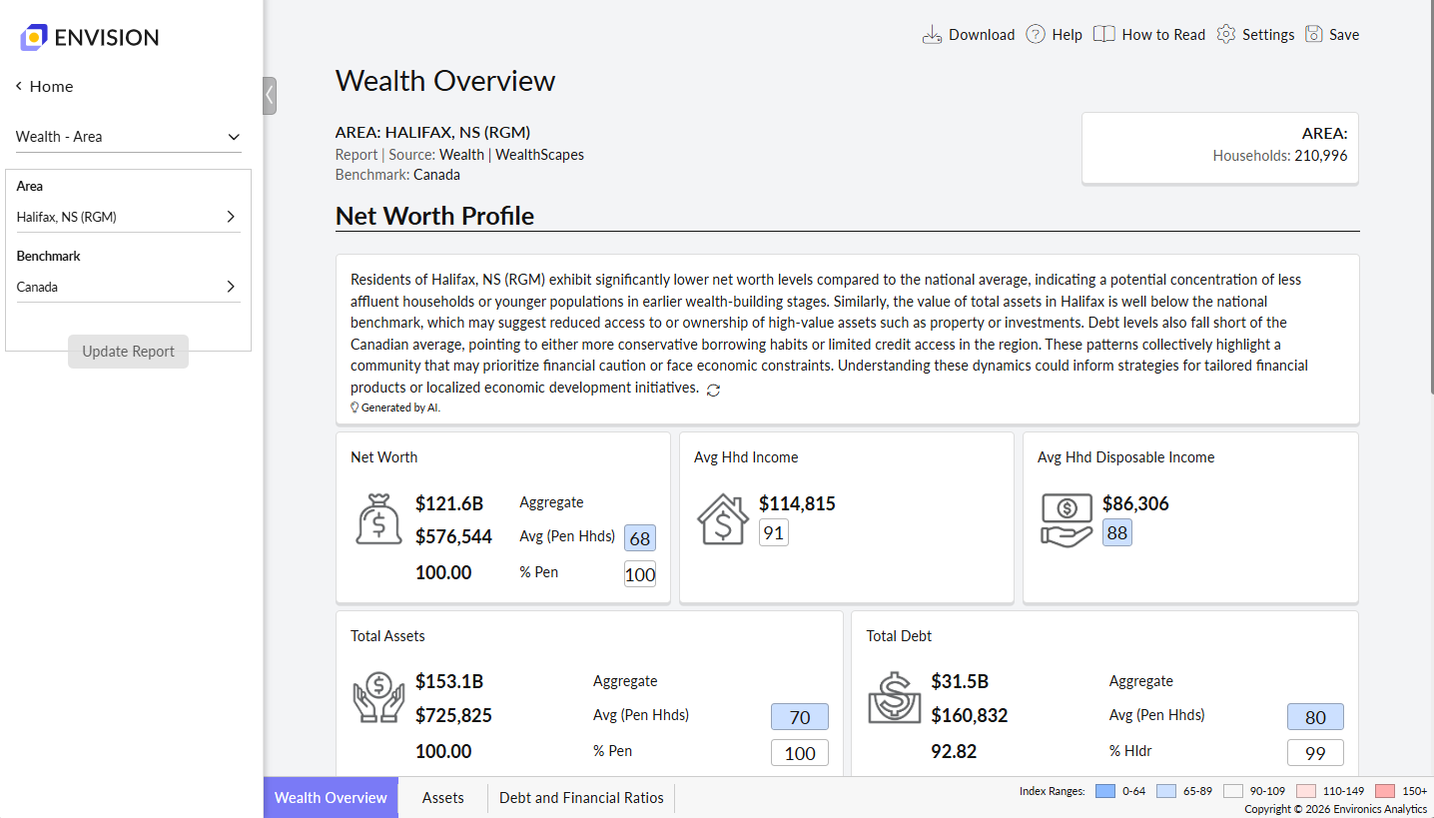1434x818 pixels.
Task: Click the 90-109 index range swatch
Action: [1233, 791]
